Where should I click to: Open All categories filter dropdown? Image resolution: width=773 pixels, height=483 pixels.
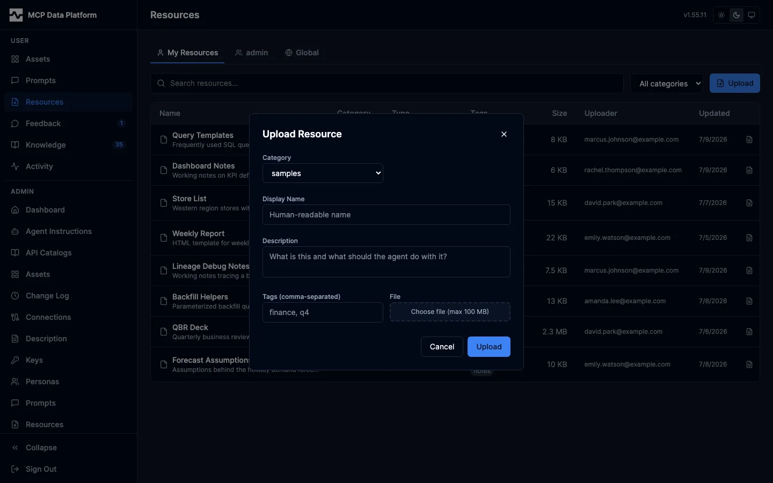667,83
